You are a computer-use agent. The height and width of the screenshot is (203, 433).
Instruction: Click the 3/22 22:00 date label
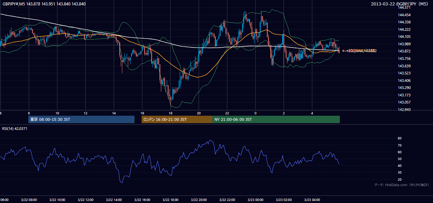coord(227,200)
